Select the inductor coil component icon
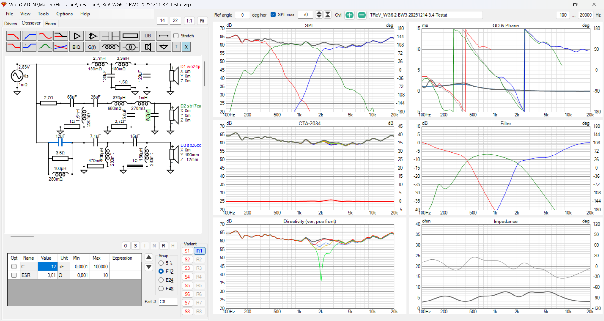Viewport: 604px width, 321px height. 110,47
